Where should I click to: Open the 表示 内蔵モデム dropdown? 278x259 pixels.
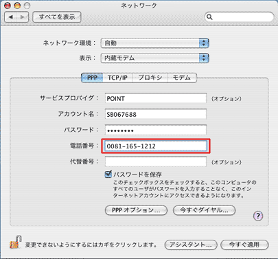point(154,58)
